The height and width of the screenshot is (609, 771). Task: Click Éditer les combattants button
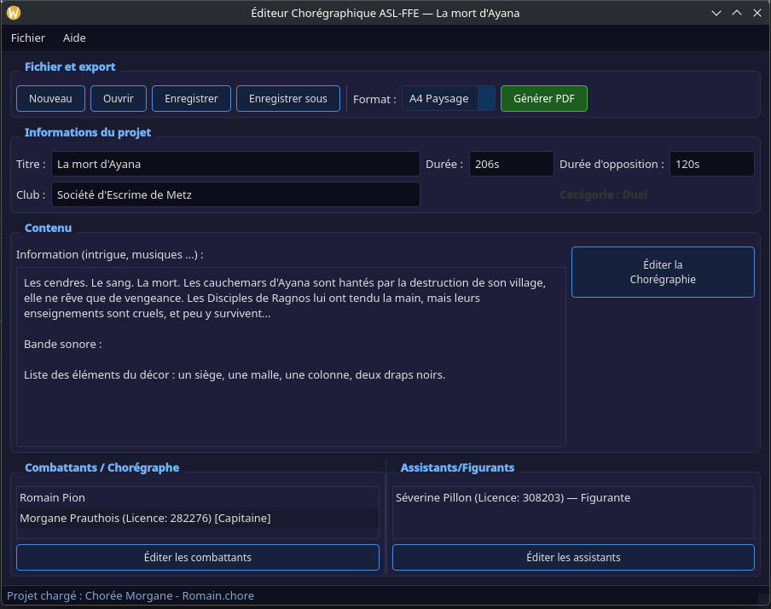pyautogui.click(x=198, y=557)
